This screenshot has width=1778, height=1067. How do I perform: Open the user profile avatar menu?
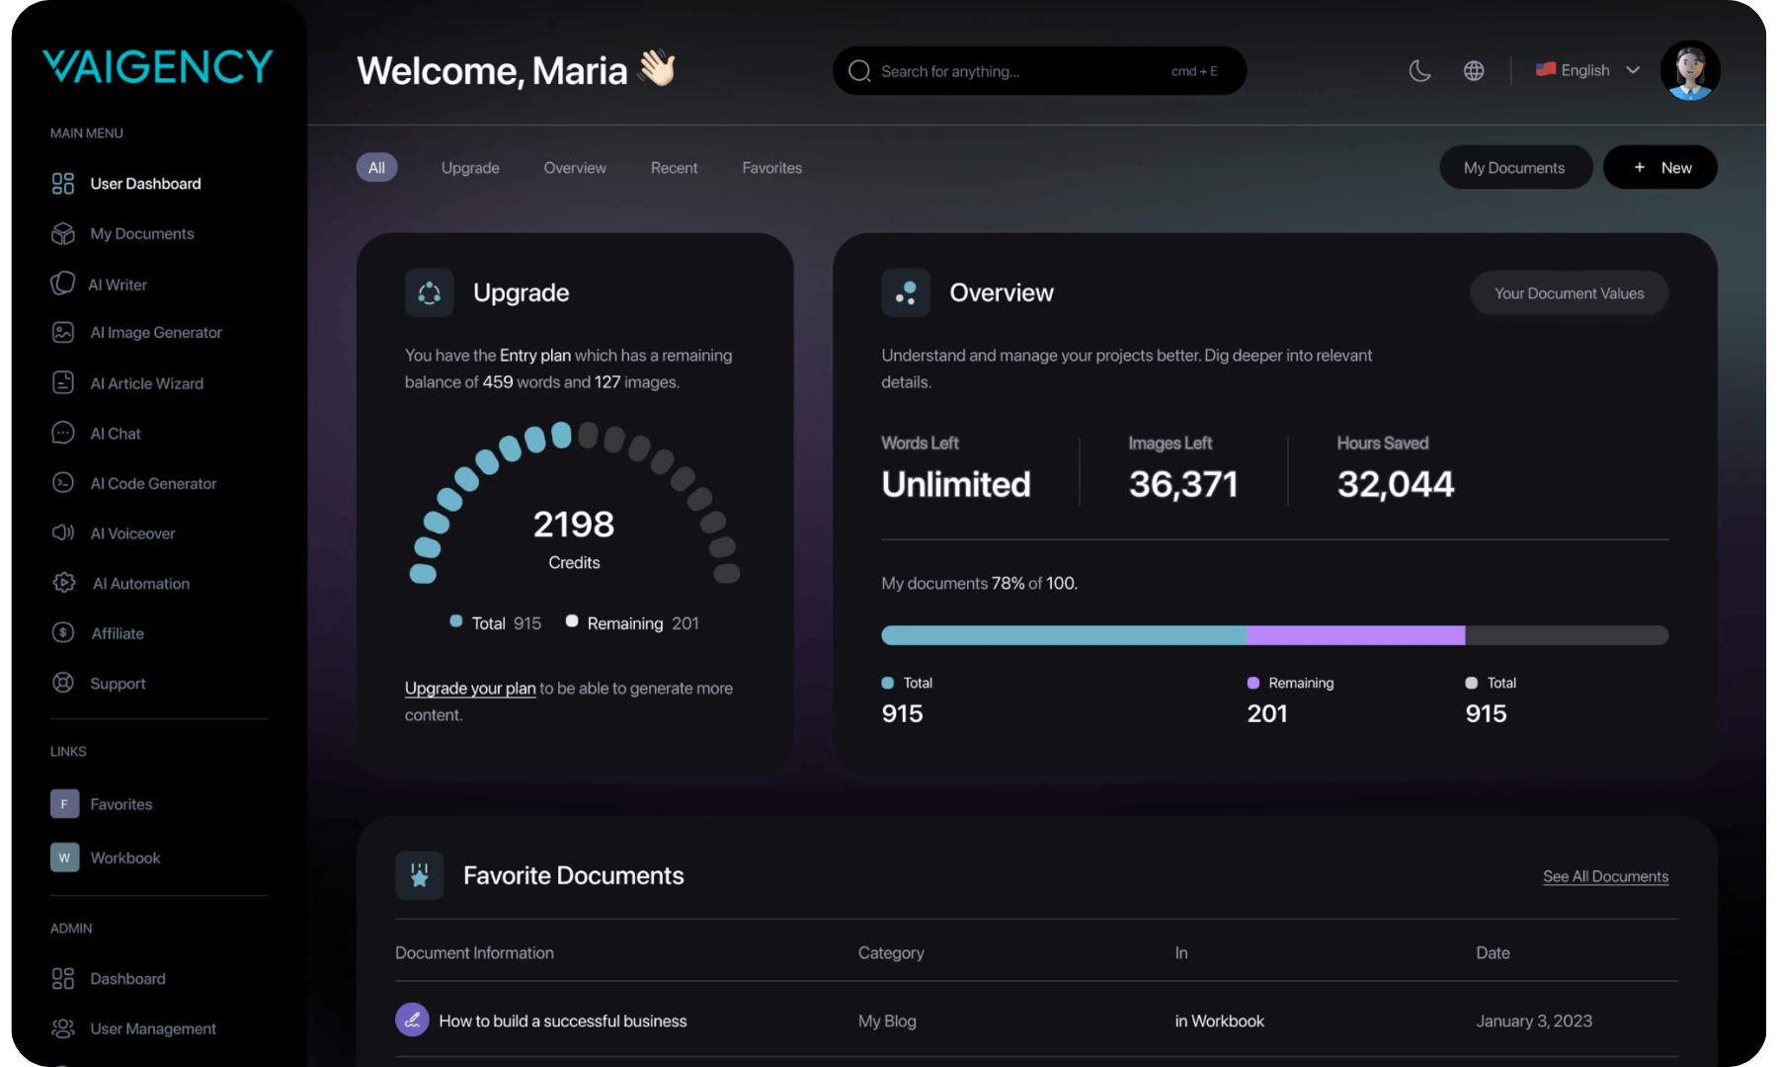coord(1689,70)
